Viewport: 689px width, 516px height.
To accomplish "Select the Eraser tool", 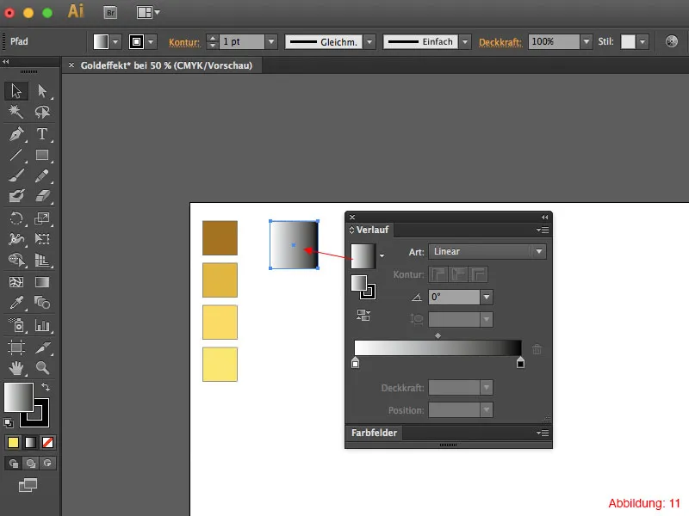I will pos(42,196).
